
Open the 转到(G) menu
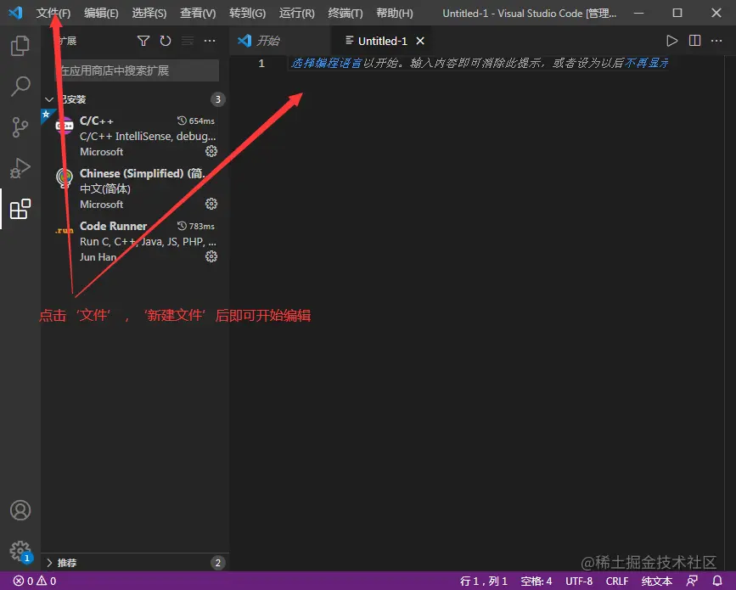click(x=247, y=13)
